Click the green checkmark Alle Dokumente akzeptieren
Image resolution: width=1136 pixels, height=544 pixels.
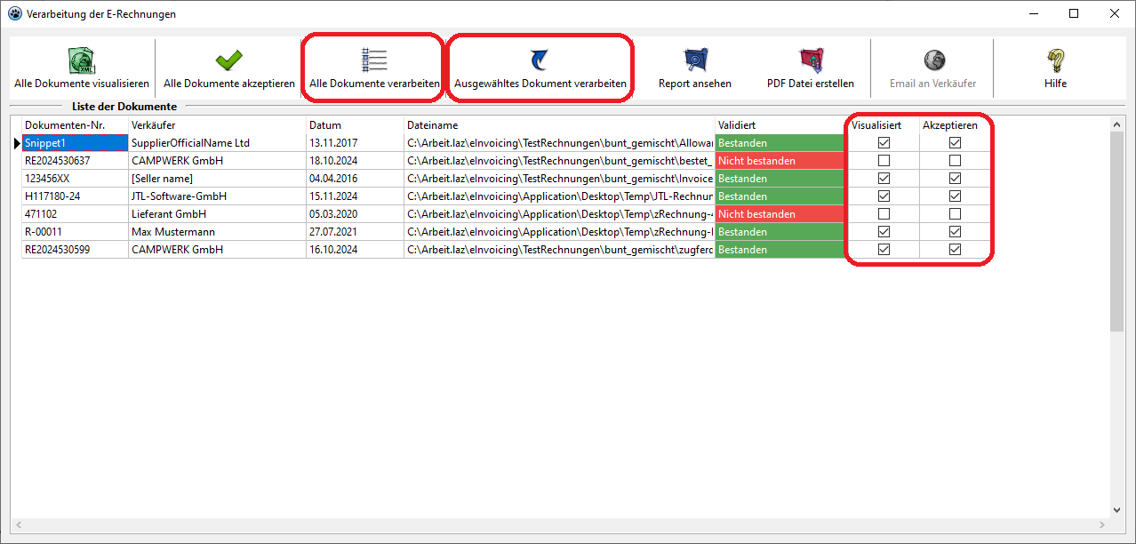228,60
